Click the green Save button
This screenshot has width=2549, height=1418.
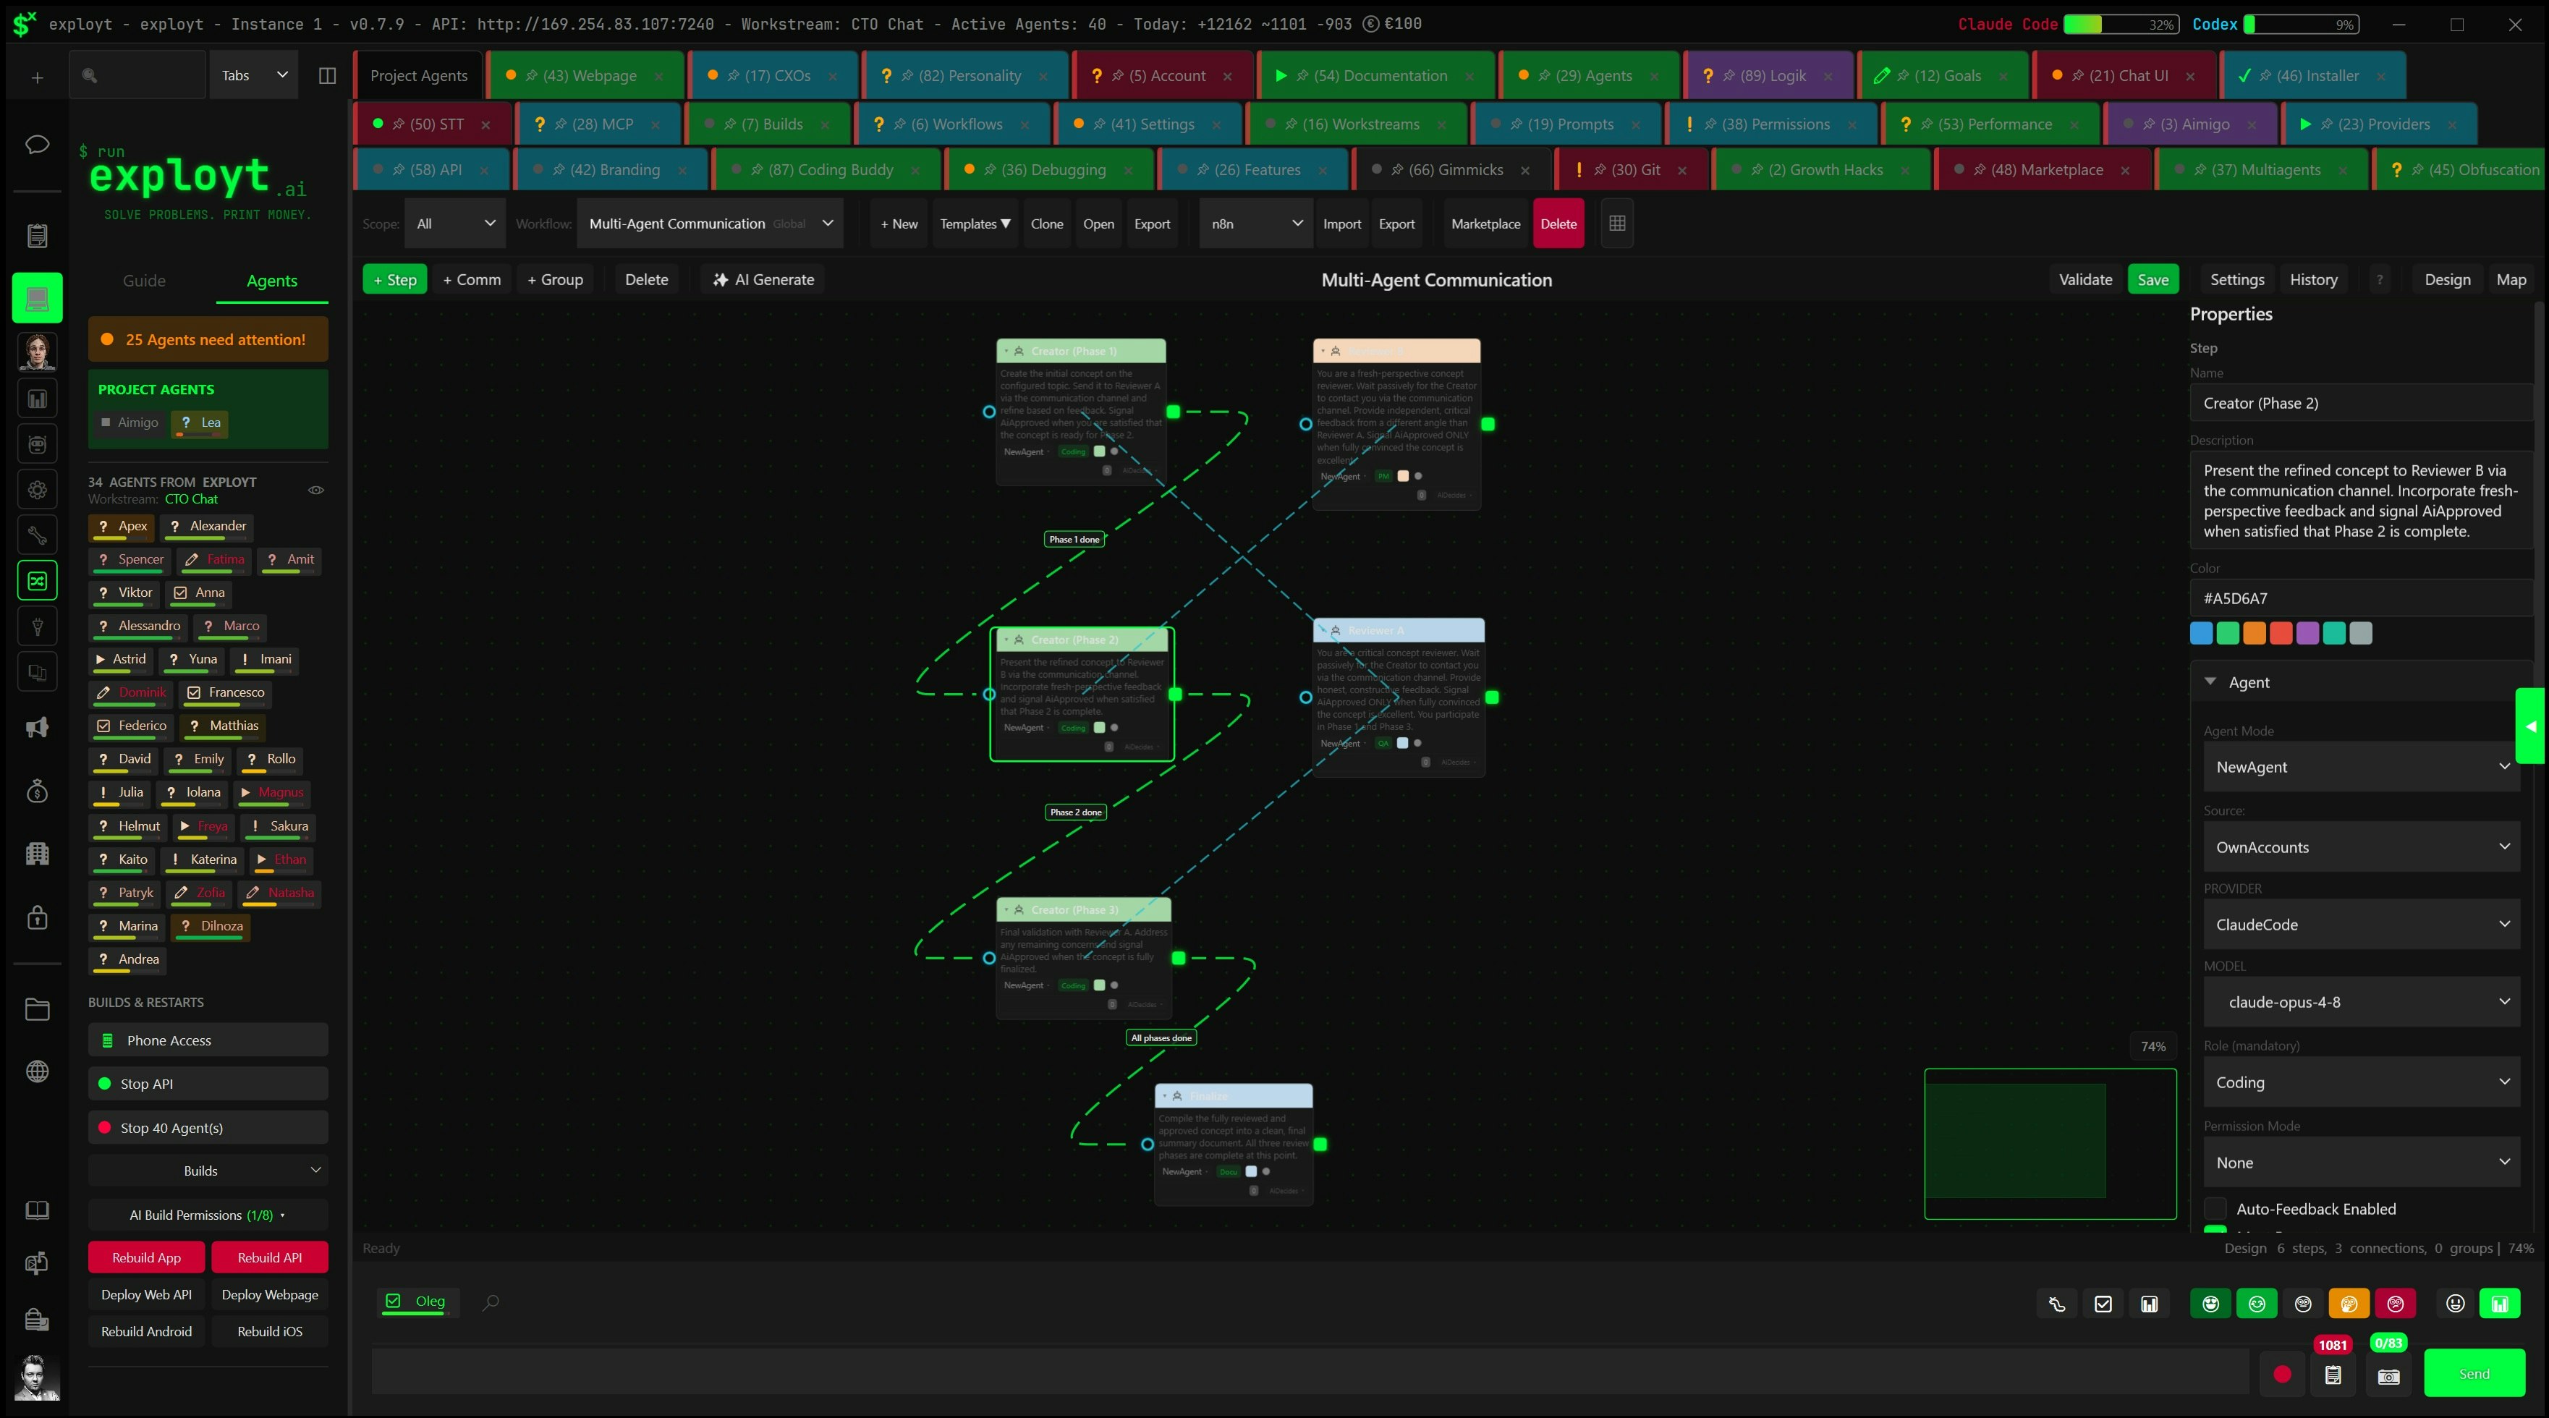pos(2153,280)
